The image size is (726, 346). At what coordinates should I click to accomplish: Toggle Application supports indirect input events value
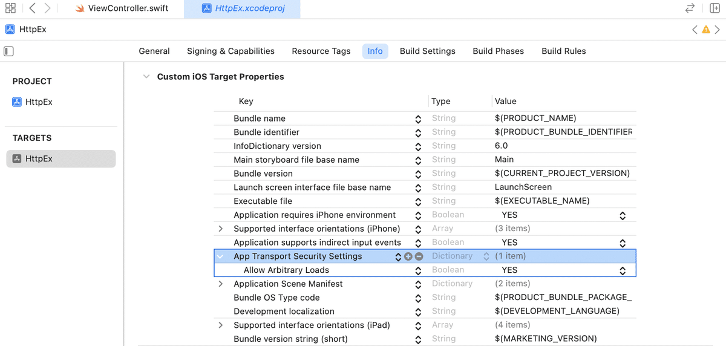(622, 243)
